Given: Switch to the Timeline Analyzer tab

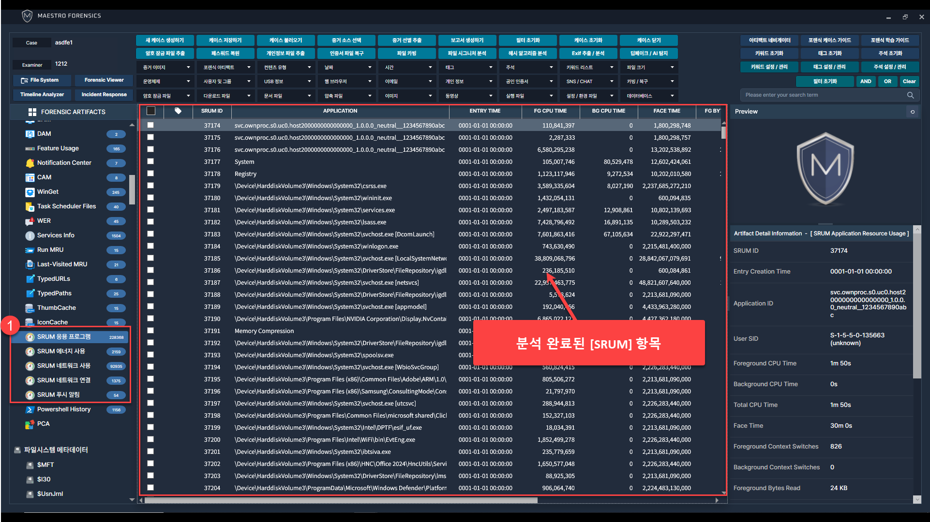Looking at the screenshot, I should pos(42,95).
